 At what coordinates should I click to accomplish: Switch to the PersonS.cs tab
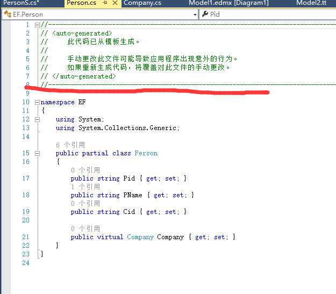click(21, 3)
